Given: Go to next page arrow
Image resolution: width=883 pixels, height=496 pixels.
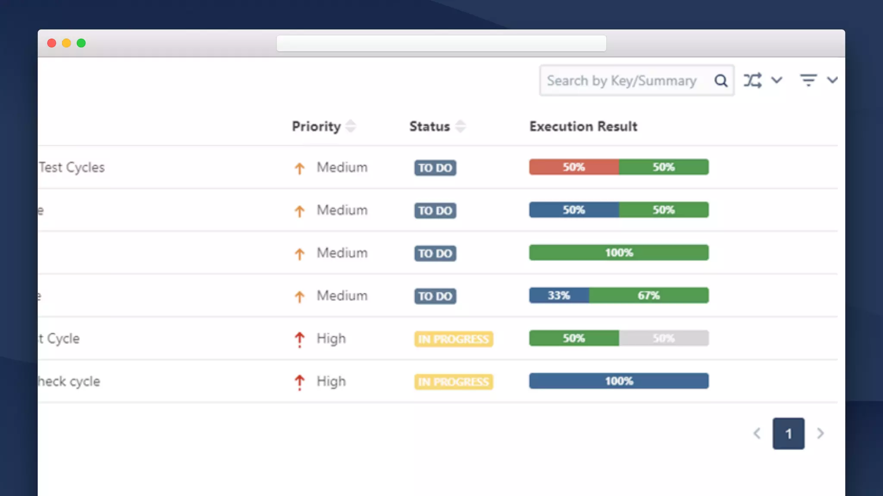Looking at the screenshot, I should click(x=820, y=434).
